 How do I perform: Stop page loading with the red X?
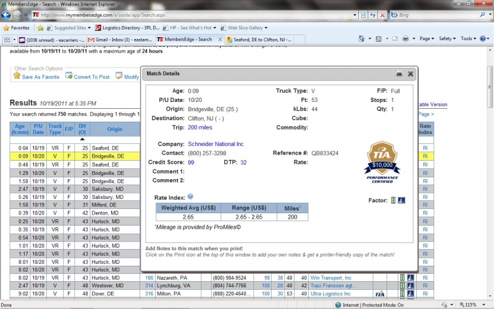pos(382,15)
